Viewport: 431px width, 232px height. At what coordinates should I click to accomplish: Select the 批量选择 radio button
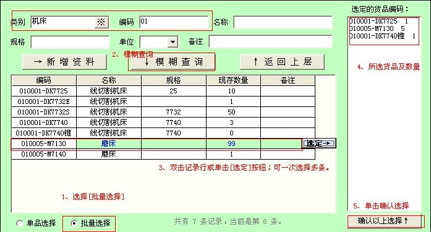[x=74, y=223]
